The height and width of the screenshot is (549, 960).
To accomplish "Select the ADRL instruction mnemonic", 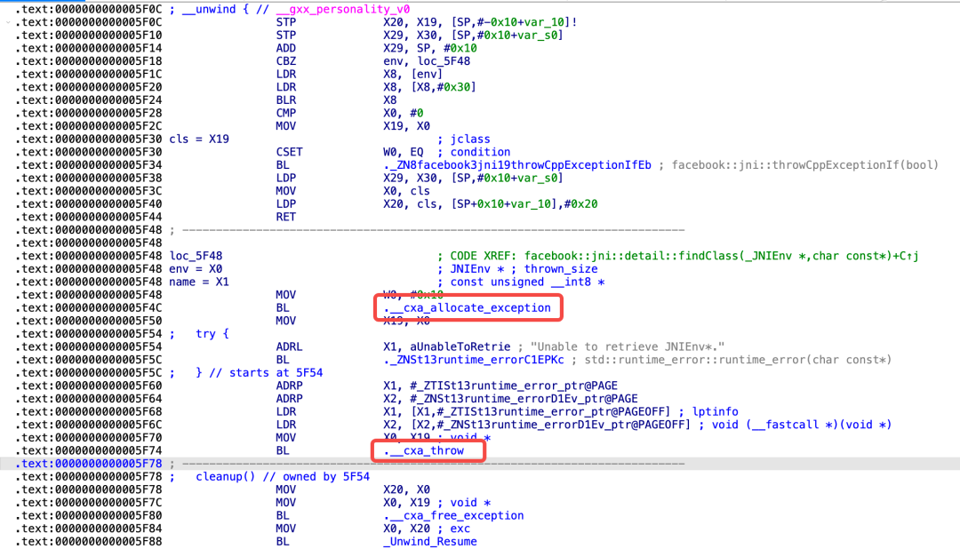I will tap(289, 346).
